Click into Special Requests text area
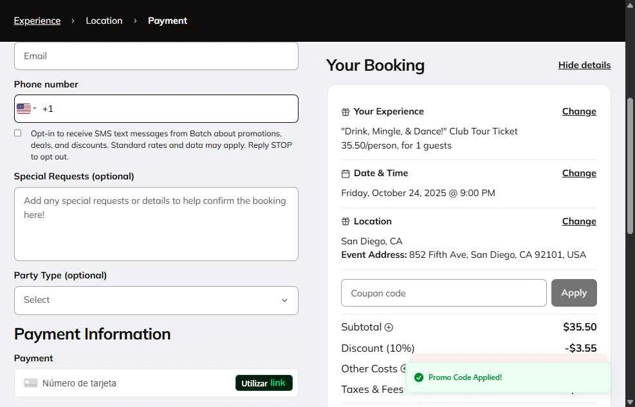The height and width of the screenshot is (407, 635). pos(156,224)
